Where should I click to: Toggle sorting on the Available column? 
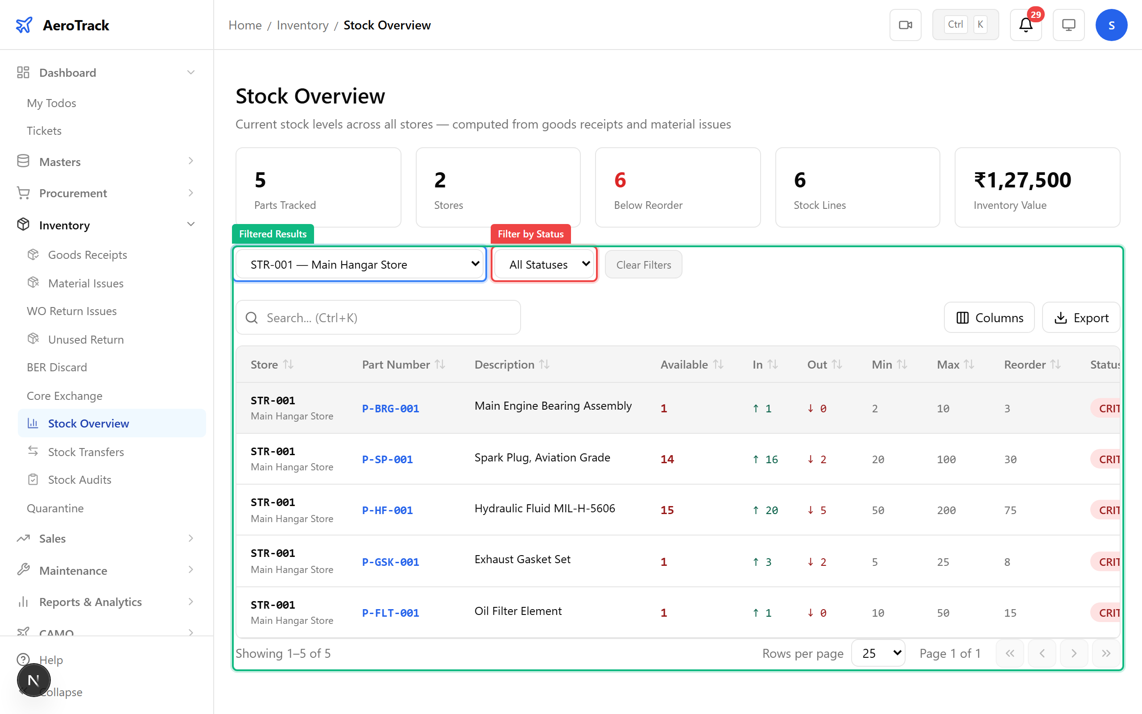tap(718, 364)
